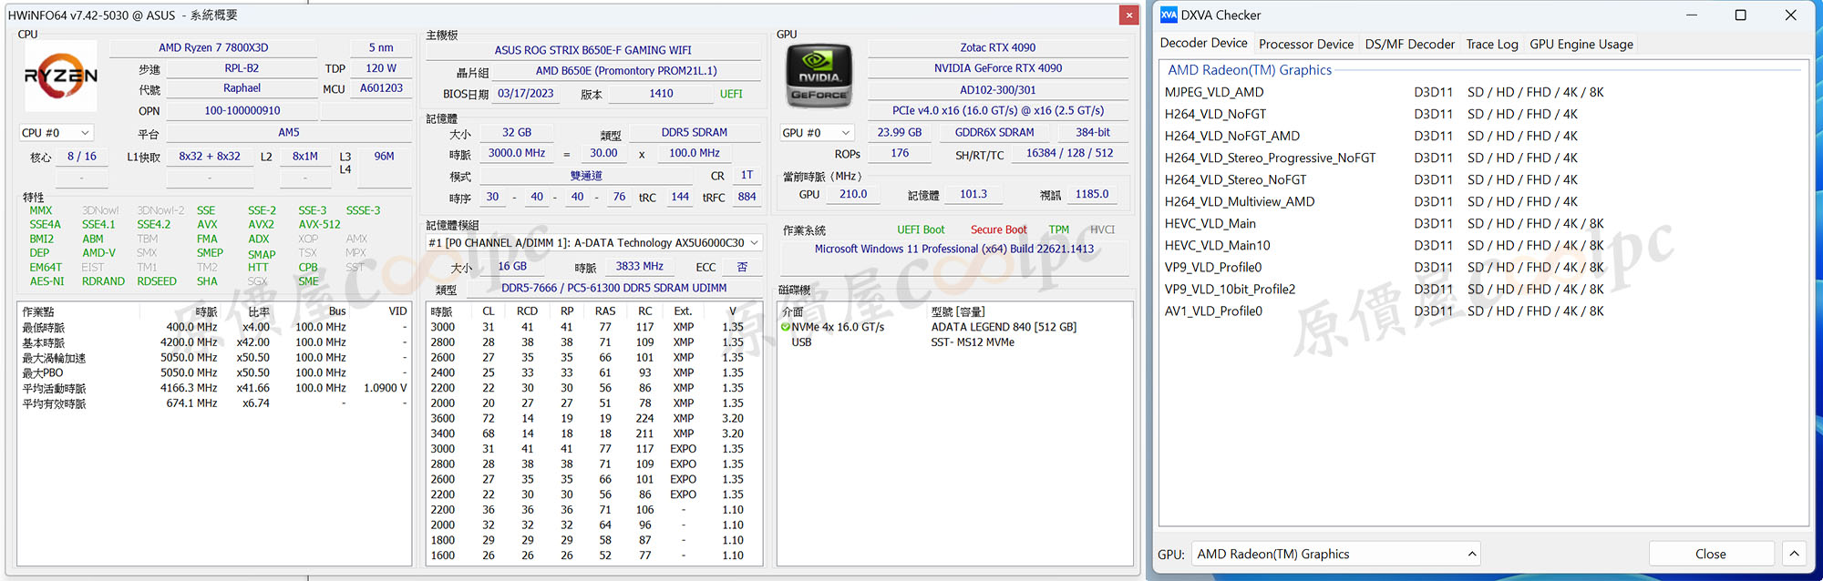This screenshot has width=1823, height=581.
Task: Select the DS/MF Decoder tab
Action: [1410, 44]
